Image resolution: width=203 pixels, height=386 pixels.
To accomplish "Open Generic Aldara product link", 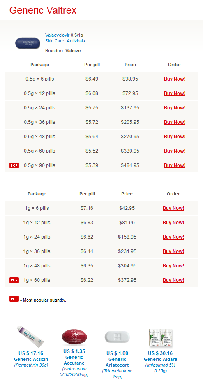I will [x=161, y=359].
